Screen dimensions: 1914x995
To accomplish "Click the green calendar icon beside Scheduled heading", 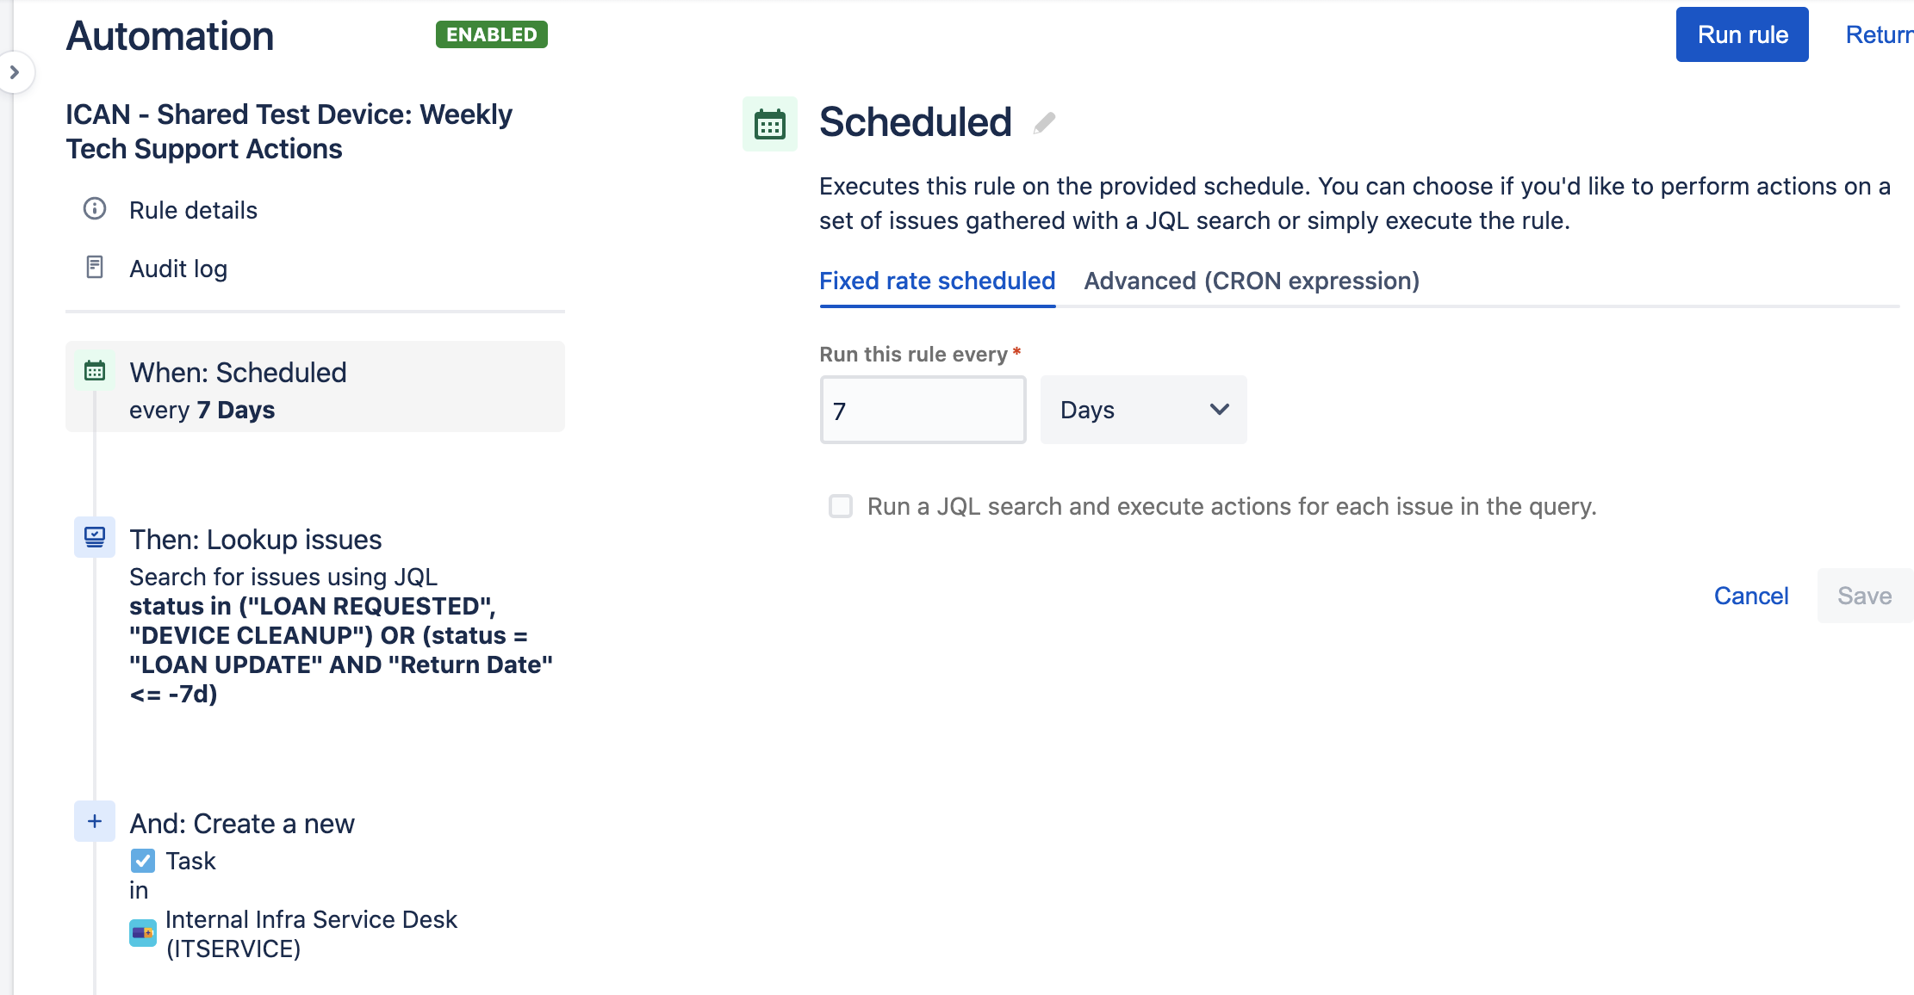I will coord(770,125).
